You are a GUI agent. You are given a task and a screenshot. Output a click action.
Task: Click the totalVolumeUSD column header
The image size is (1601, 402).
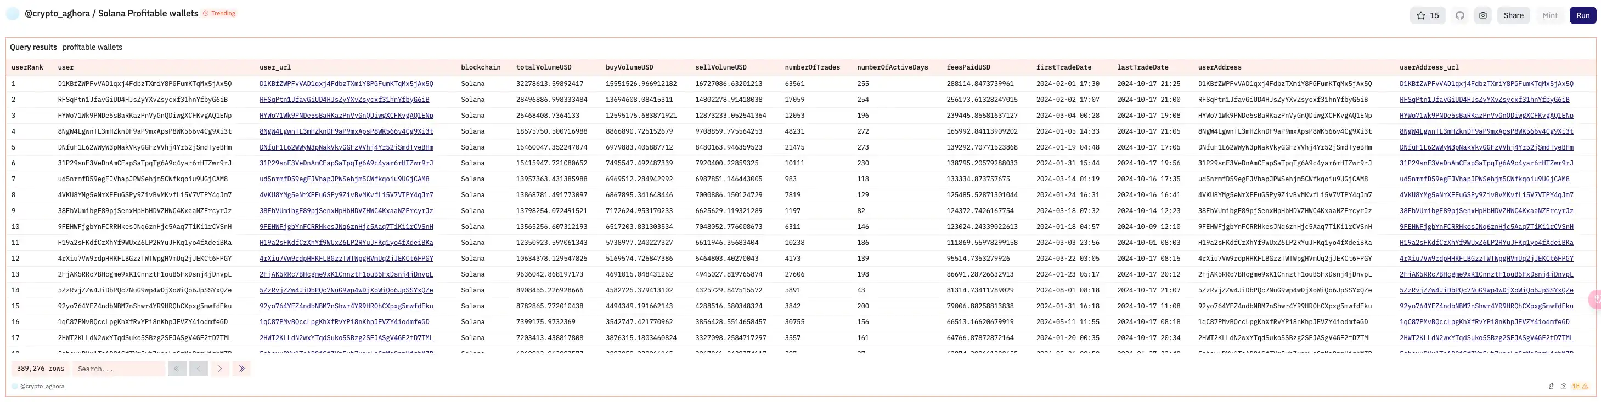pyautogui.click(x=543, y=67)
